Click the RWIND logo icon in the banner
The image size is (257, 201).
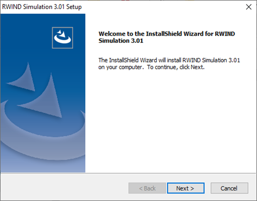[x=62, y=38]
